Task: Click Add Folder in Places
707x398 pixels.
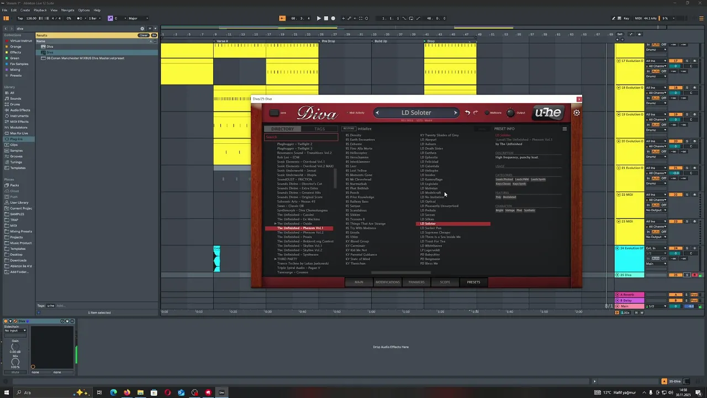Action: pos(19,272)
